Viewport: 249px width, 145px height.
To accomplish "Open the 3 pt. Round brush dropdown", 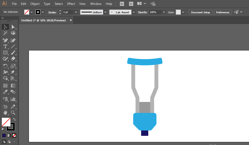I will pyautogui.click(x=134, y=12).
